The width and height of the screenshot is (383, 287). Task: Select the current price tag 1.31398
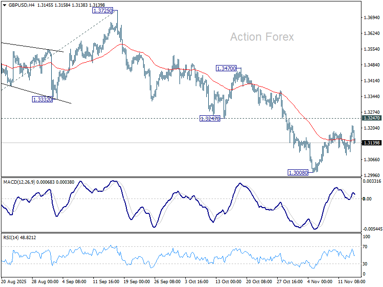(371, 143)
